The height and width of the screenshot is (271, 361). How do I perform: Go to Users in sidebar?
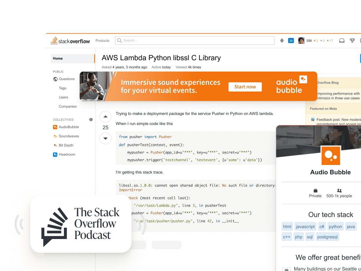63,98
